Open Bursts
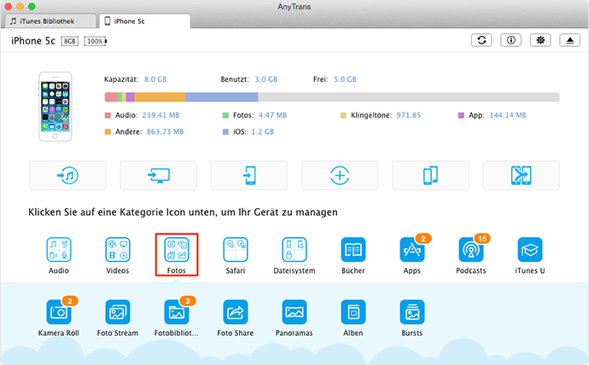Screen dimensions: 589x365 pyautogui.click(x=412, y=312)
